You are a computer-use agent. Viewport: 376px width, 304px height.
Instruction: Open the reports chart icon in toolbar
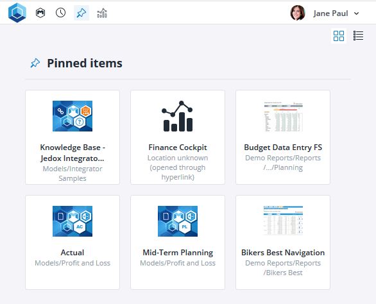pos(102,13)
